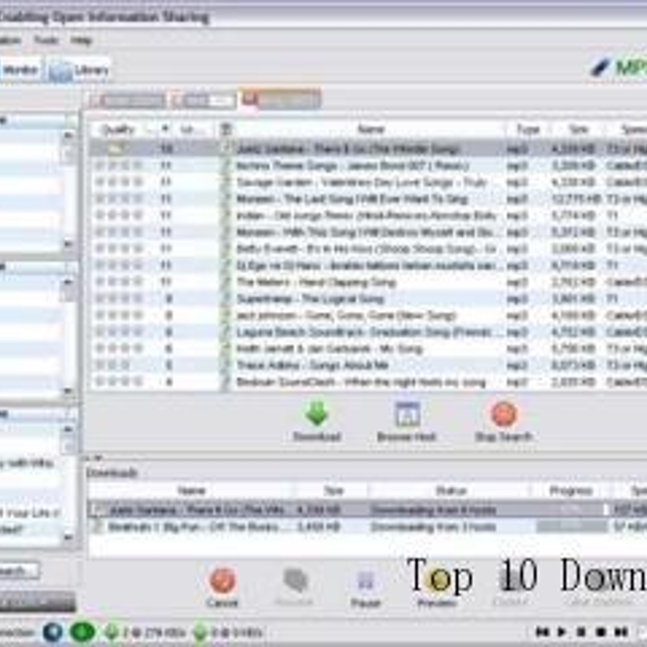Click the red Stop Search icon

click(x=504, y=414)
